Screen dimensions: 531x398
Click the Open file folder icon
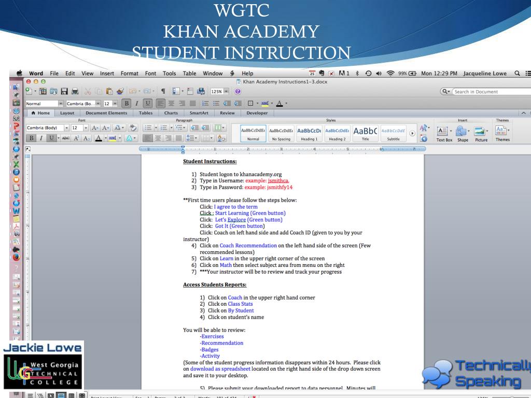click(53, 91)
